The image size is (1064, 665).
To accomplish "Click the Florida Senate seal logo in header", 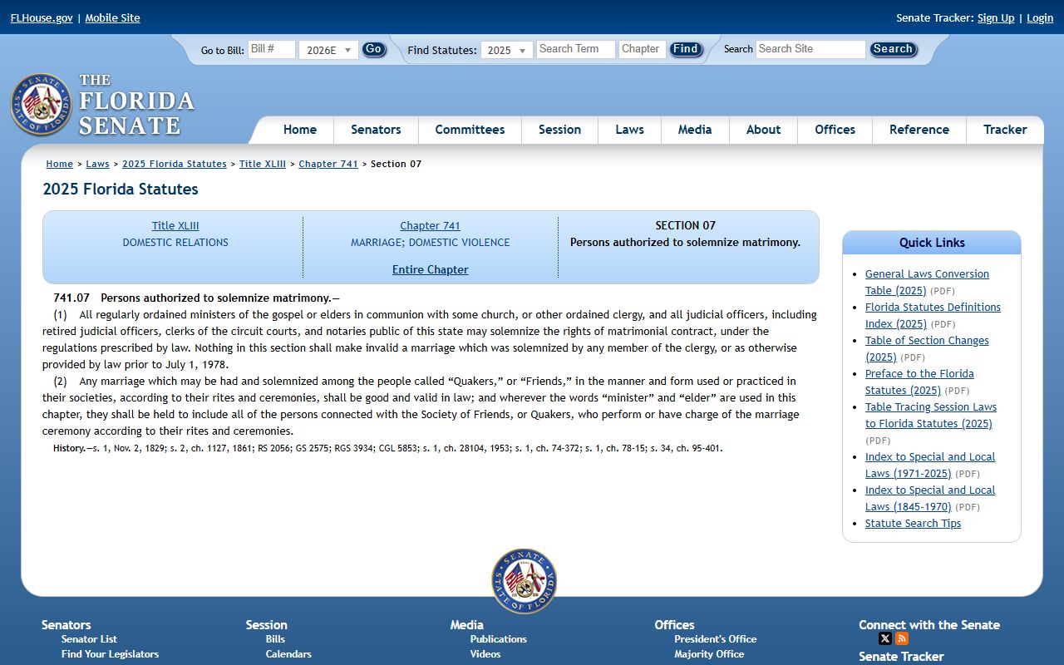I will (x=42, y=105).
